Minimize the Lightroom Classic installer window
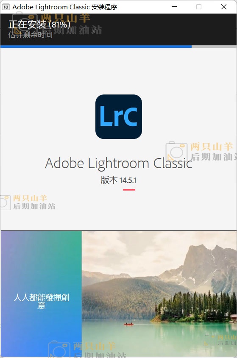Image resolution: width=237 pixels, height=358 pixels. click(x=174, y=7)
